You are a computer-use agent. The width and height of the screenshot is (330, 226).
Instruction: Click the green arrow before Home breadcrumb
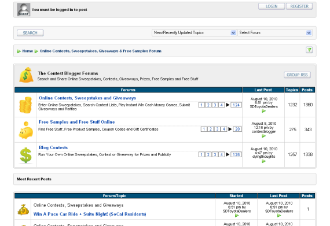coord(19,51)
